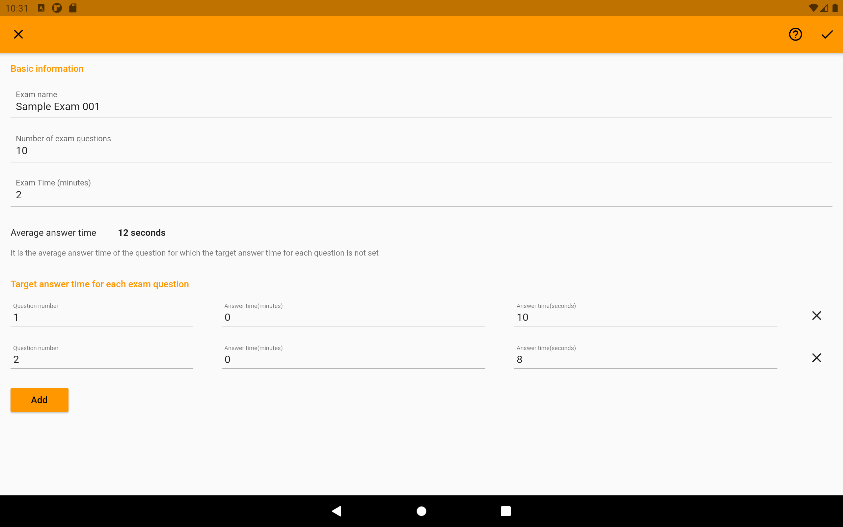Edit the Exam name field
843x527 pixels.
pos(421,103)
